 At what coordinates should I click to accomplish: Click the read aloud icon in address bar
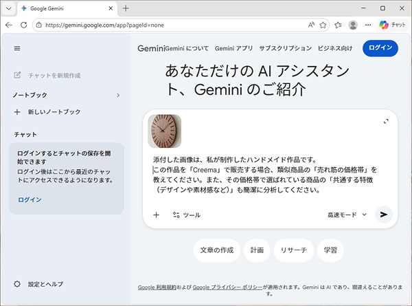[311, 25]
